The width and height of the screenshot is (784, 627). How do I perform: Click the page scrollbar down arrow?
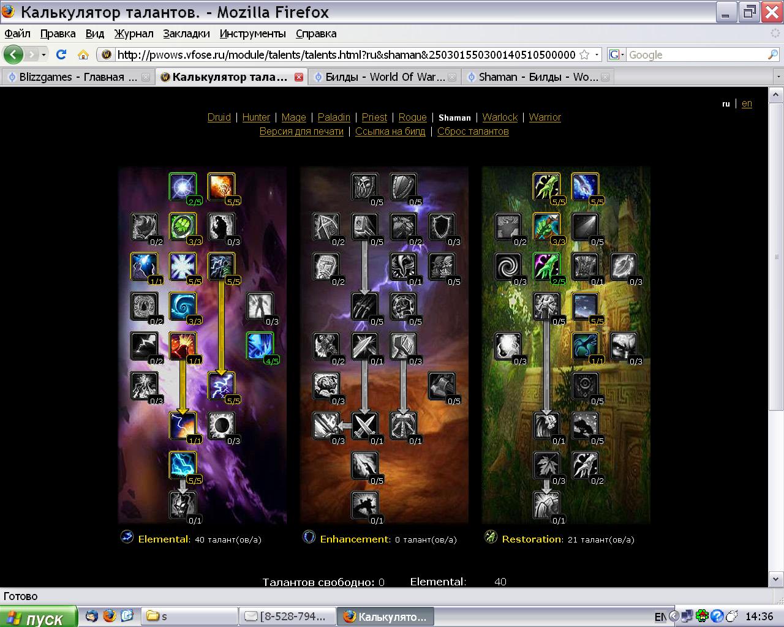(775, 578)
